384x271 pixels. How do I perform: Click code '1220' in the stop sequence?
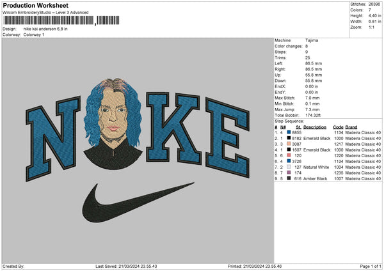pyautogui.click(x=339, y=155)
